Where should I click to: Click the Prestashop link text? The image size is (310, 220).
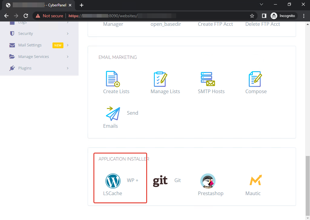(211, 193)
